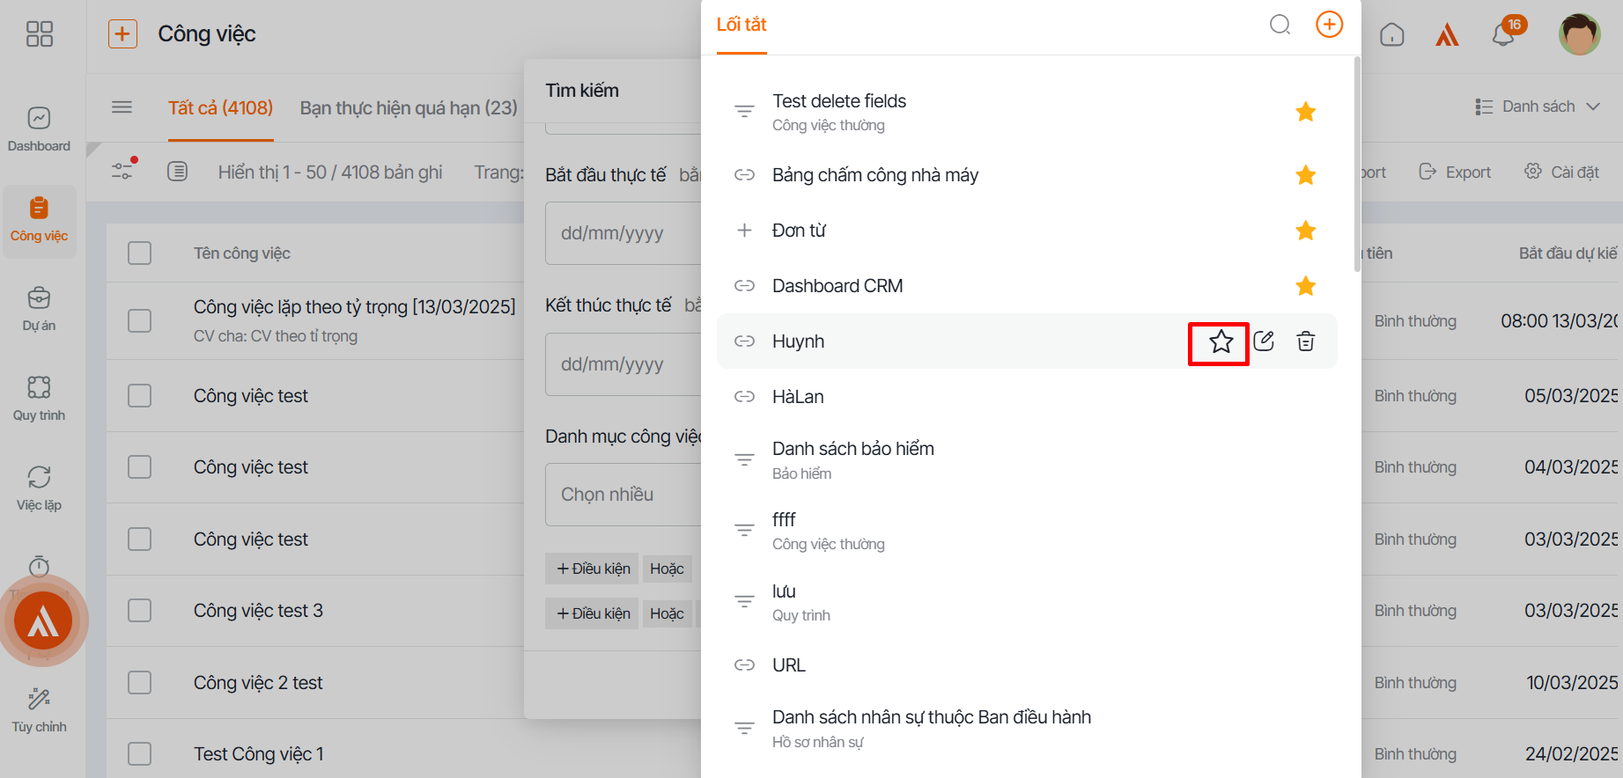
Task: Open Quy trình in the sidebar
Action: point(39,399)
